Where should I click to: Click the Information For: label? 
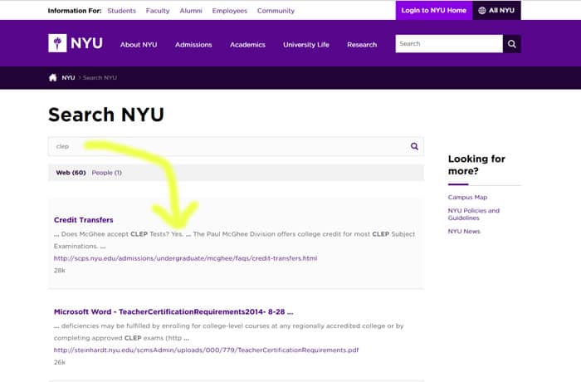[x=75, y=11]
